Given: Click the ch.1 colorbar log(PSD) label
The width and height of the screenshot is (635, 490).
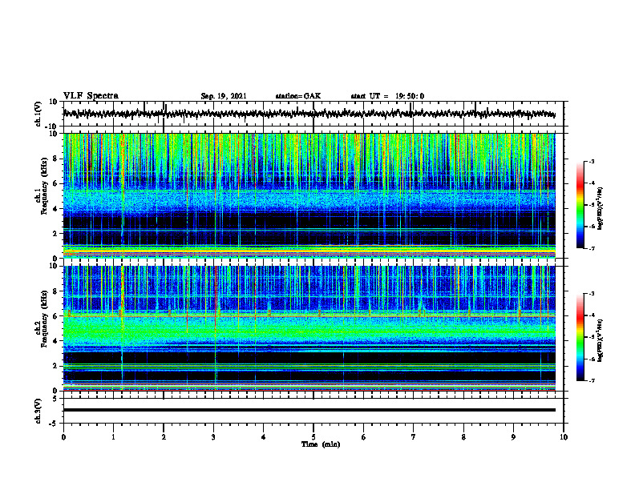Looking at the screenshot, I should coord(600,209).
